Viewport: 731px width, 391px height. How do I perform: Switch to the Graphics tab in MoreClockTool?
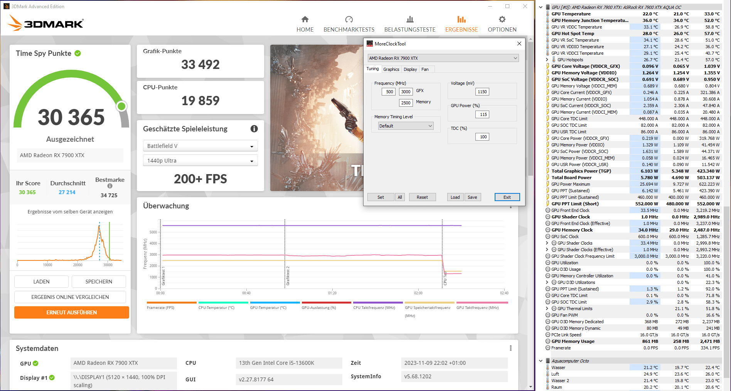(391, 69)
